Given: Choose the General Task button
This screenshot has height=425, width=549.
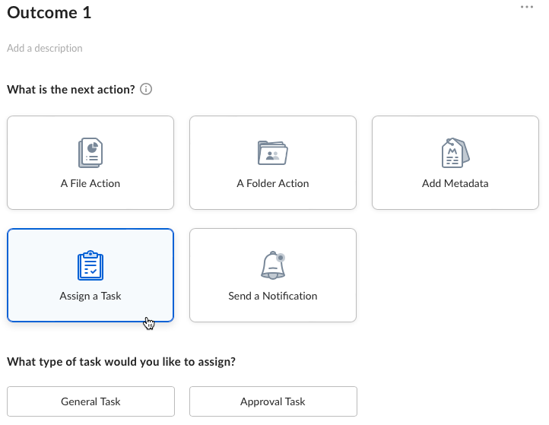Looking at the screenshot, I should click(90, 401).
